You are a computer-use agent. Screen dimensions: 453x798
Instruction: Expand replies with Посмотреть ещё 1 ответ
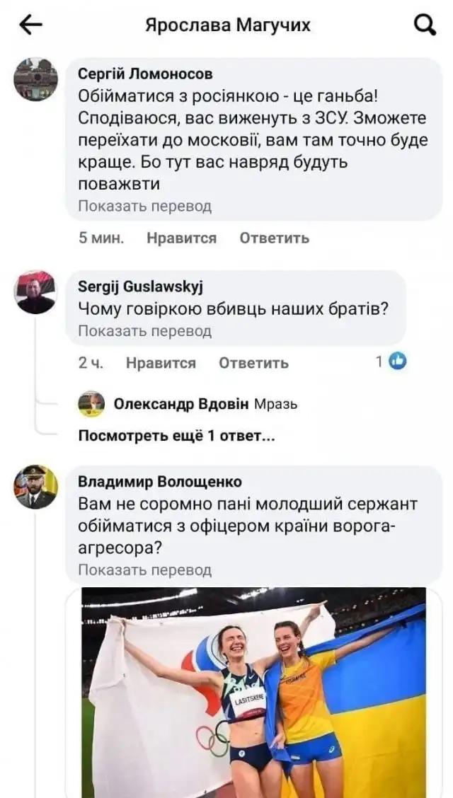pos(176,436)
